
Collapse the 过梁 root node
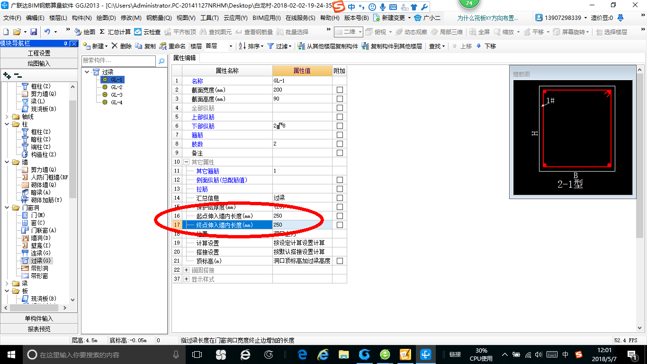click(87, 72)
